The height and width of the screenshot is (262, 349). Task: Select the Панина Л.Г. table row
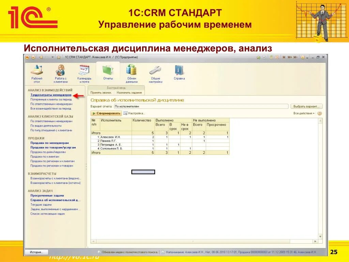coord(160,141)
